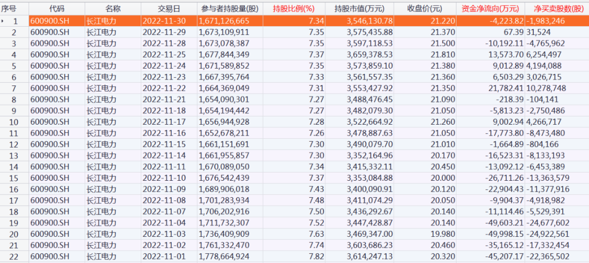
Task: Click net flow value 67.39
Action: pyautogui.click(x=515, y=32)
